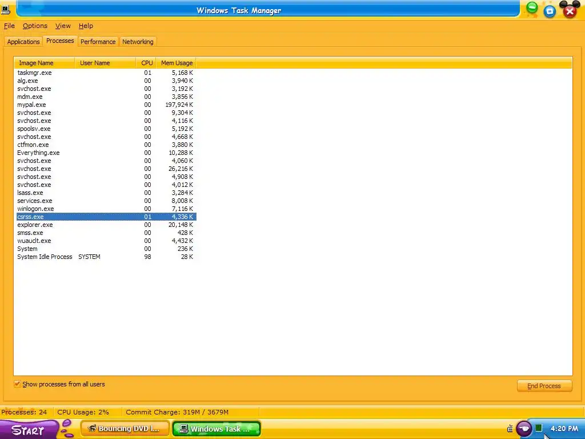Select the System Idle Process row

[106, 257]
